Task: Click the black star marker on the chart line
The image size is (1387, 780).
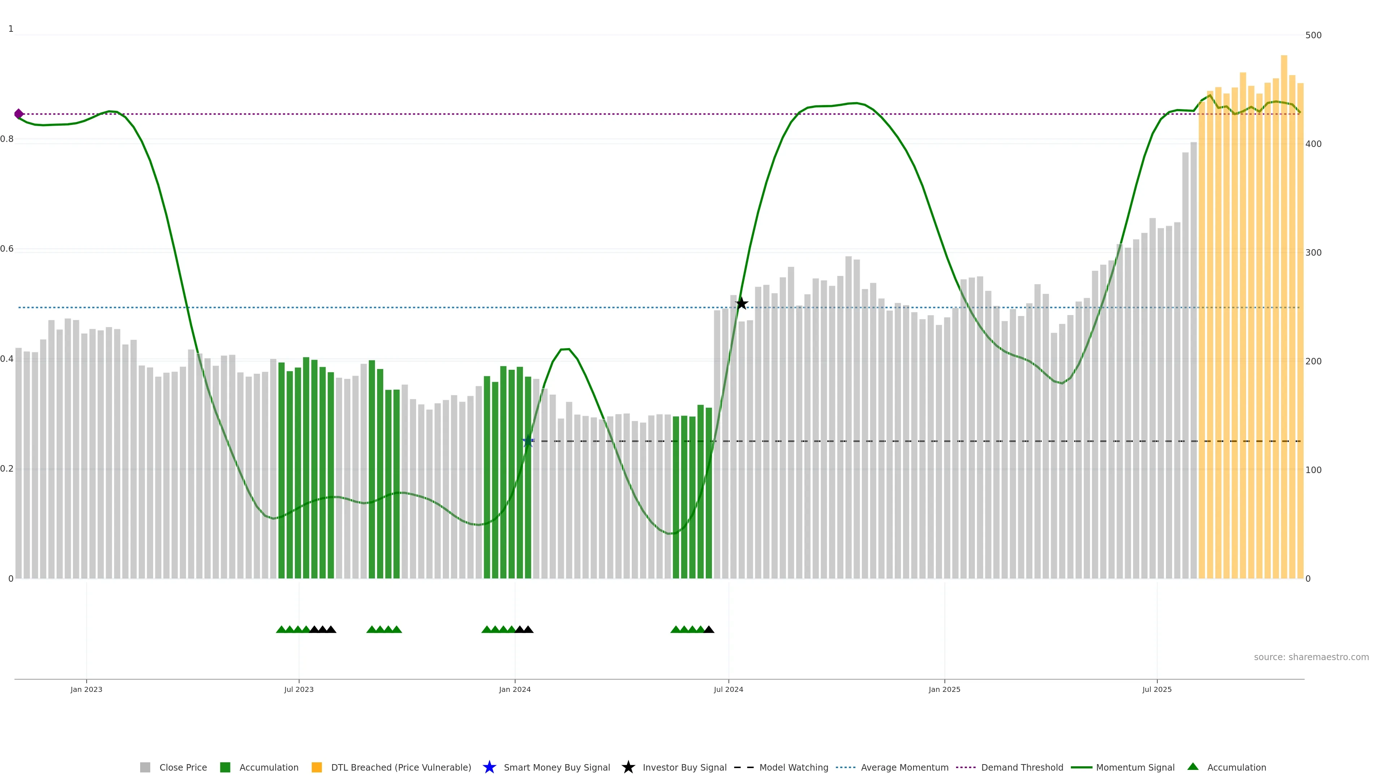Action: [x=742, y=304]
